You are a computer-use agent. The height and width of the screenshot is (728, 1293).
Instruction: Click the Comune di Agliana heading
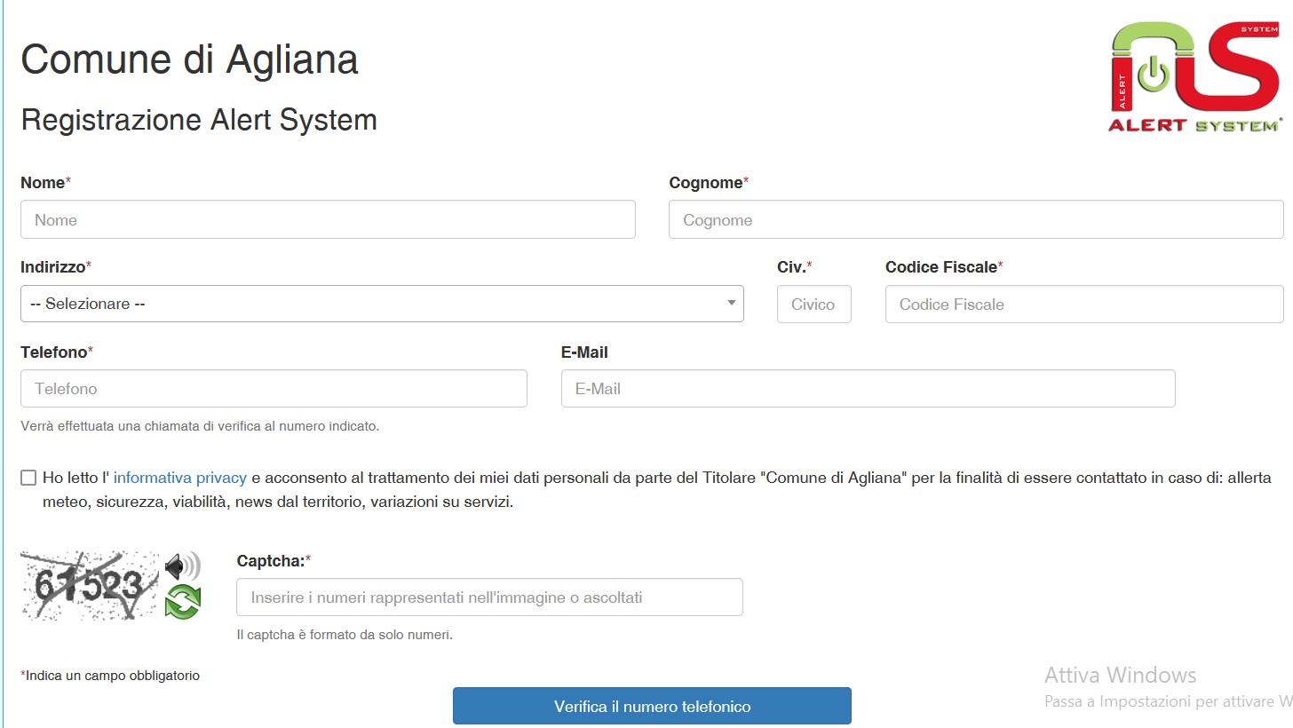click(189, 60)
